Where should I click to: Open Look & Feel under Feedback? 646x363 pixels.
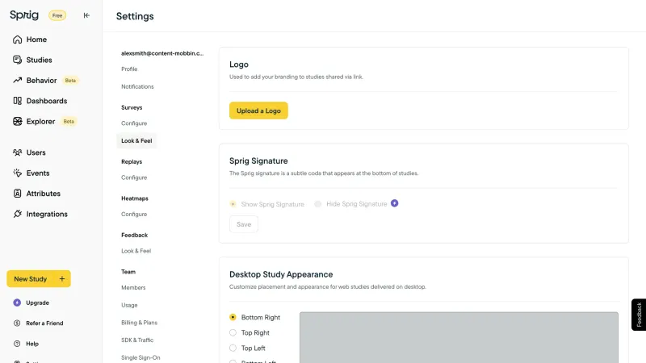point(136,251)
